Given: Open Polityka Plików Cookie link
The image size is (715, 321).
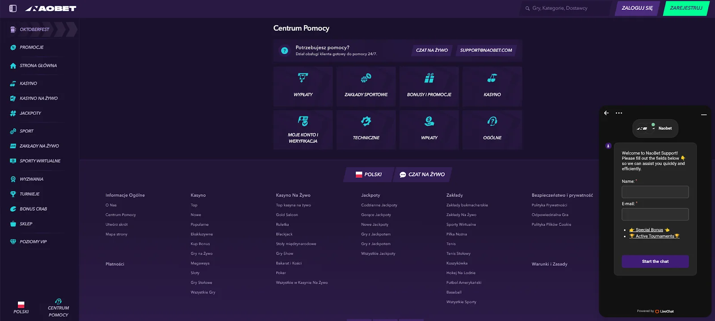Looking at the screenshot, I should 551,225.
